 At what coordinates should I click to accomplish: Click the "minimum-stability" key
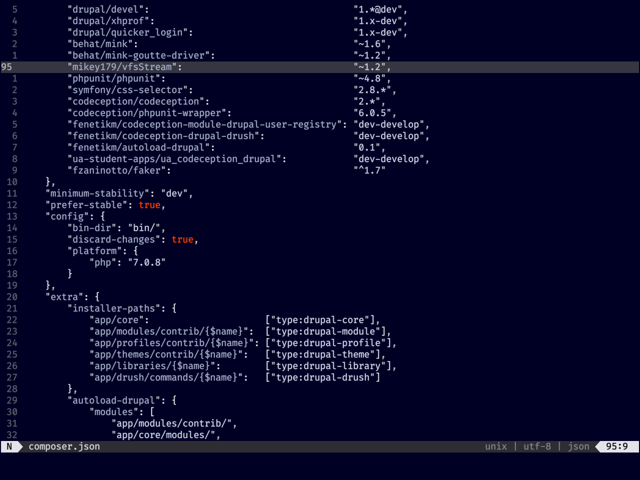point(97,193)
